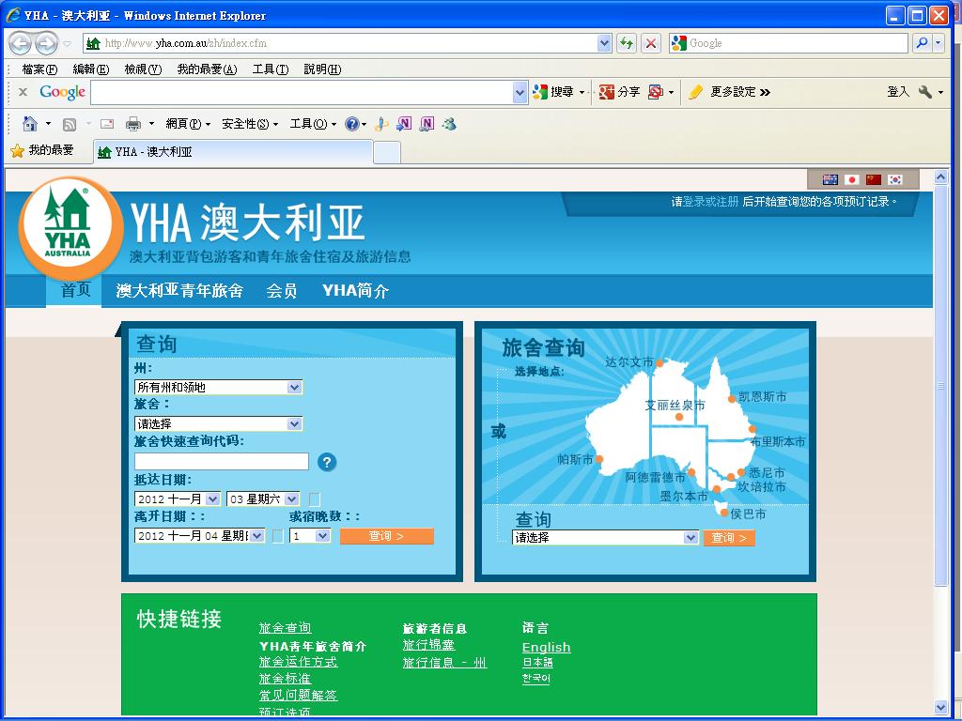Click the 登录或注册 link
Viewport: 962px width, 721px height.
click(x=710, y=202)
